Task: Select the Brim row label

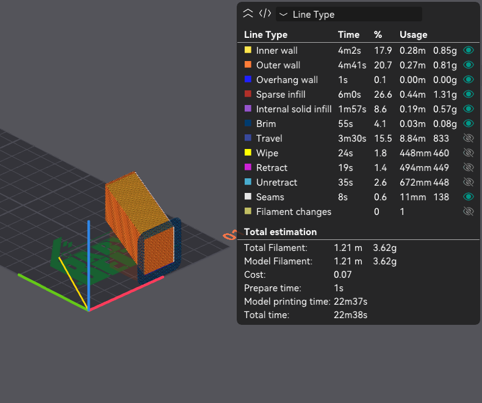Action: (266, 124)
